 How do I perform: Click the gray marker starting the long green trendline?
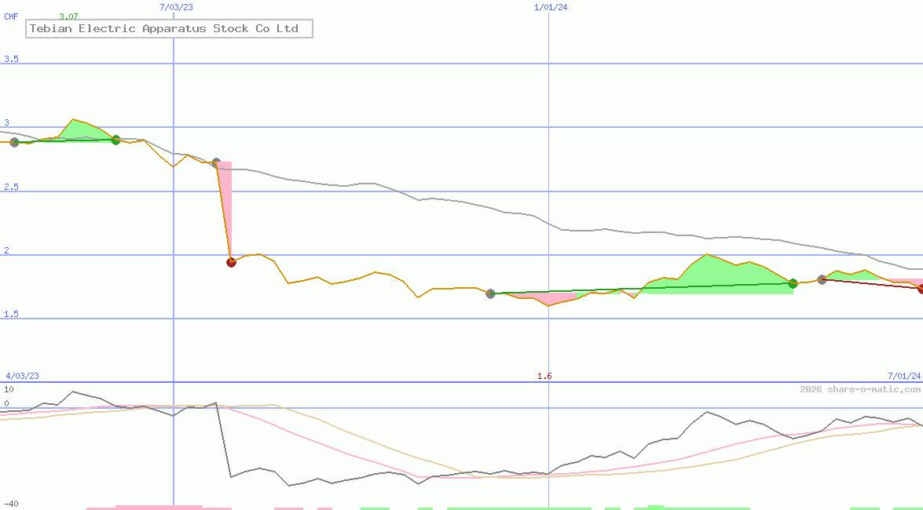point(491,293)
